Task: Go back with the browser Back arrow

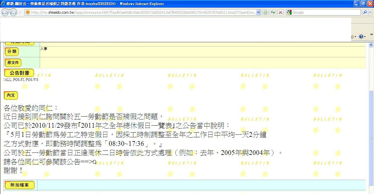Action: pos(5,12)
